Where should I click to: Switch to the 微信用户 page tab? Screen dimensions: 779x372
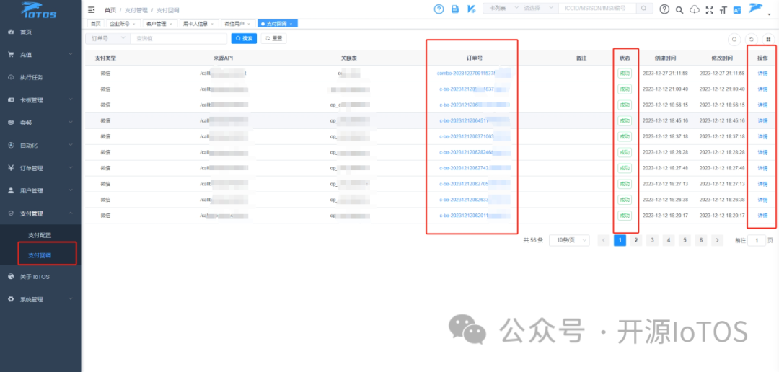tap(237, 23)
